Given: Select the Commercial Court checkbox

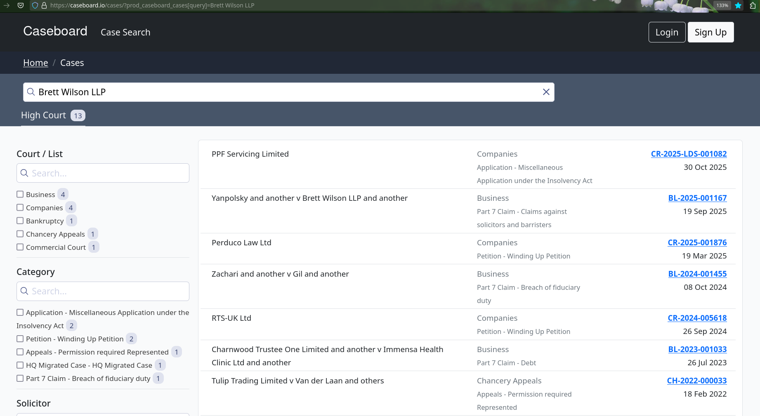Looking at the screenshot, I should pos(20,247).
